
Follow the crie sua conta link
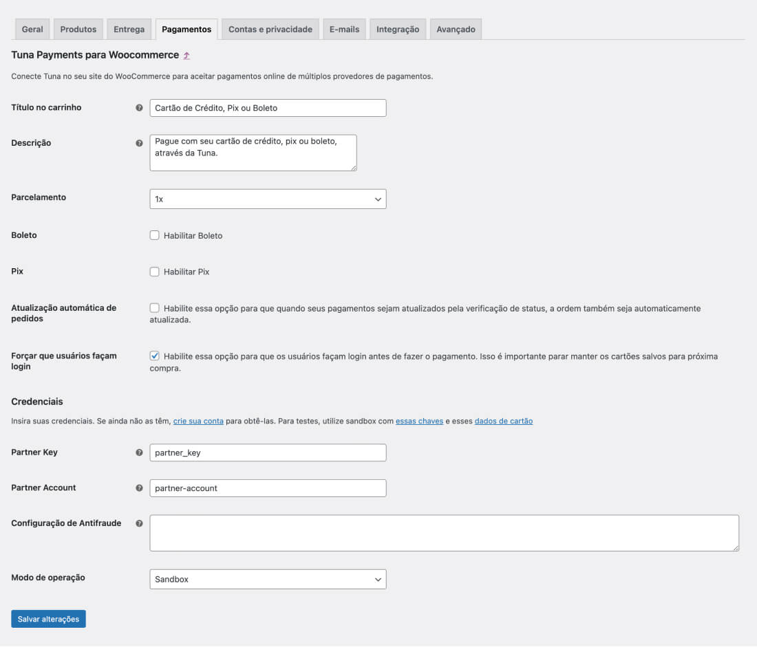(x=198, y=421)
